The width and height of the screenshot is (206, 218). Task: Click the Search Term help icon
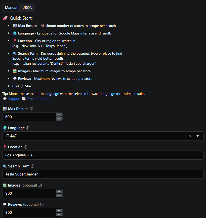(32, 166)
